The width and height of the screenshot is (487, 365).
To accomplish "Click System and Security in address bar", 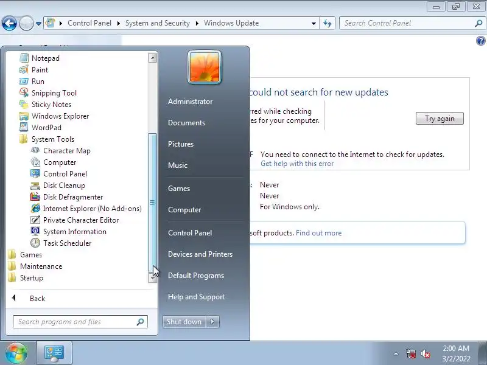I will pos(158,23).
